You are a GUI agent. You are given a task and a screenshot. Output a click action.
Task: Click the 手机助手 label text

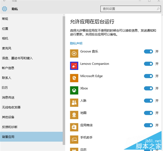point(86,137)
